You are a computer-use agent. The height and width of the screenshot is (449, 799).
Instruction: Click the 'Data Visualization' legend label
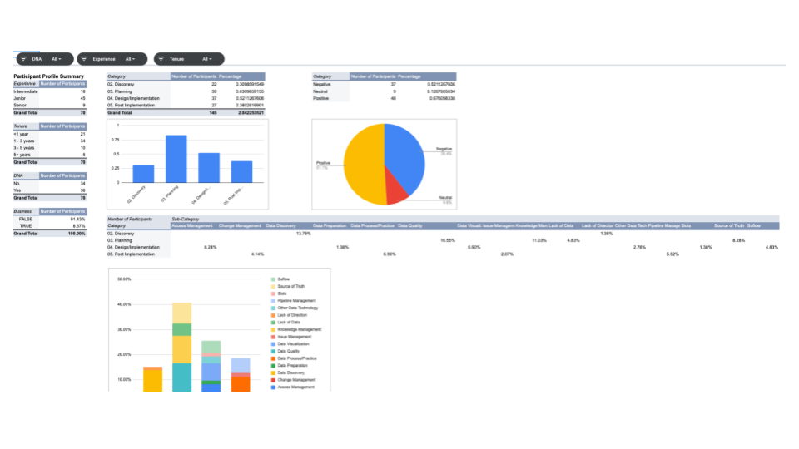tap(293, 344)
